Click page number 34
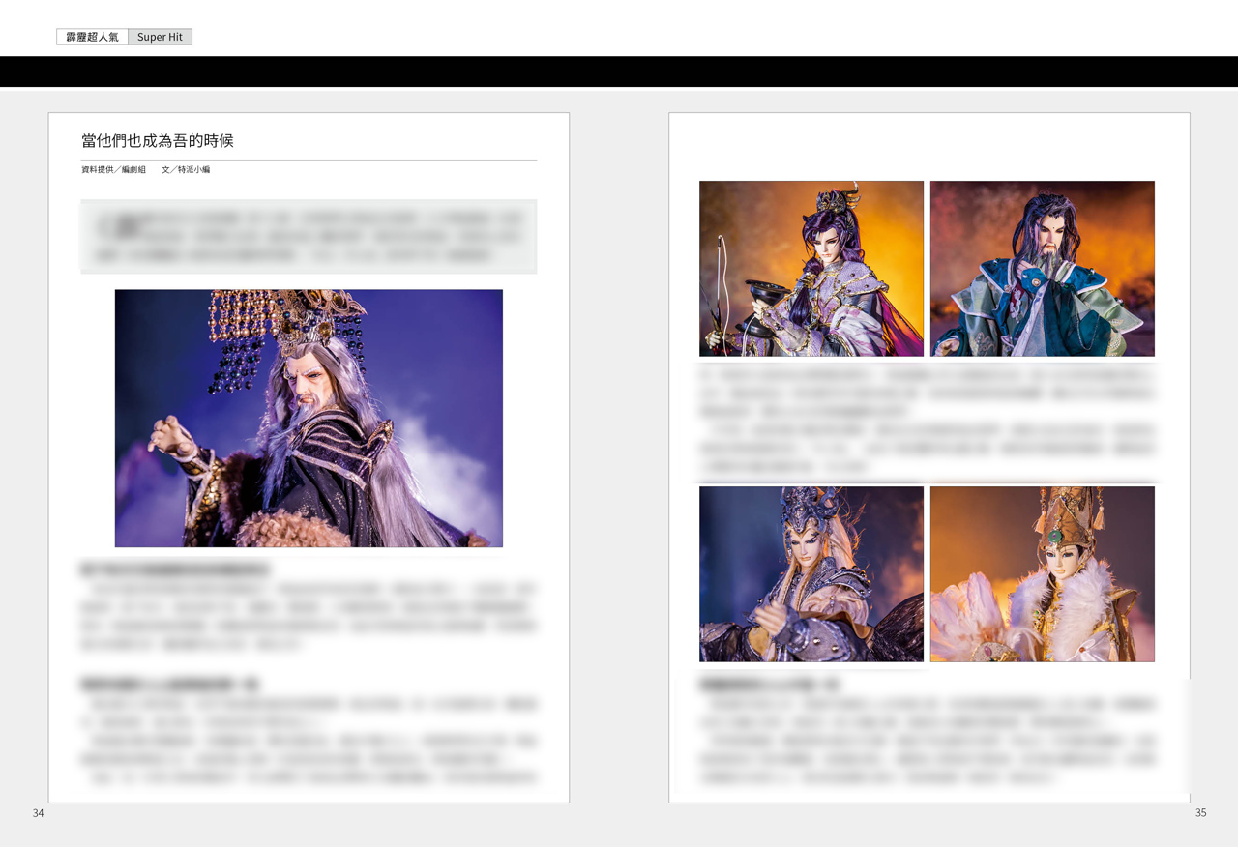 click(x=39, y=813)
